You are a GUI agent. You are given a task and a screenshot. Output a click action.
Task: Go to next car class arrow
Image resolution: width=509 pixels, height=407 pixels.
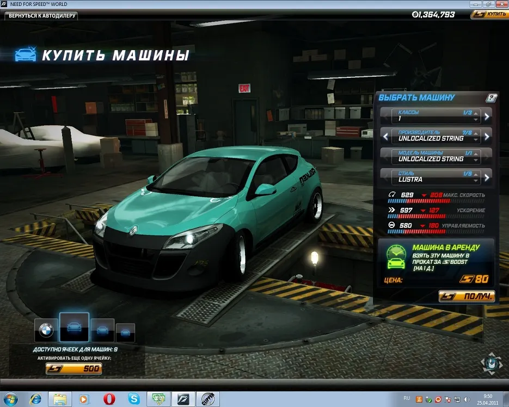point(487,116)
